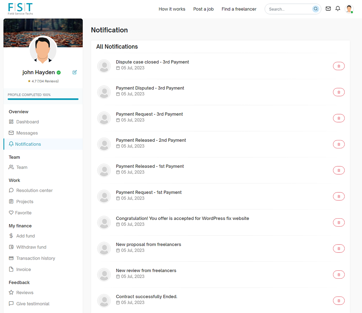The image size is (362, 313).
Task: Delete 'Payment Released - 2nd Payment' notification
Action: 338,144
